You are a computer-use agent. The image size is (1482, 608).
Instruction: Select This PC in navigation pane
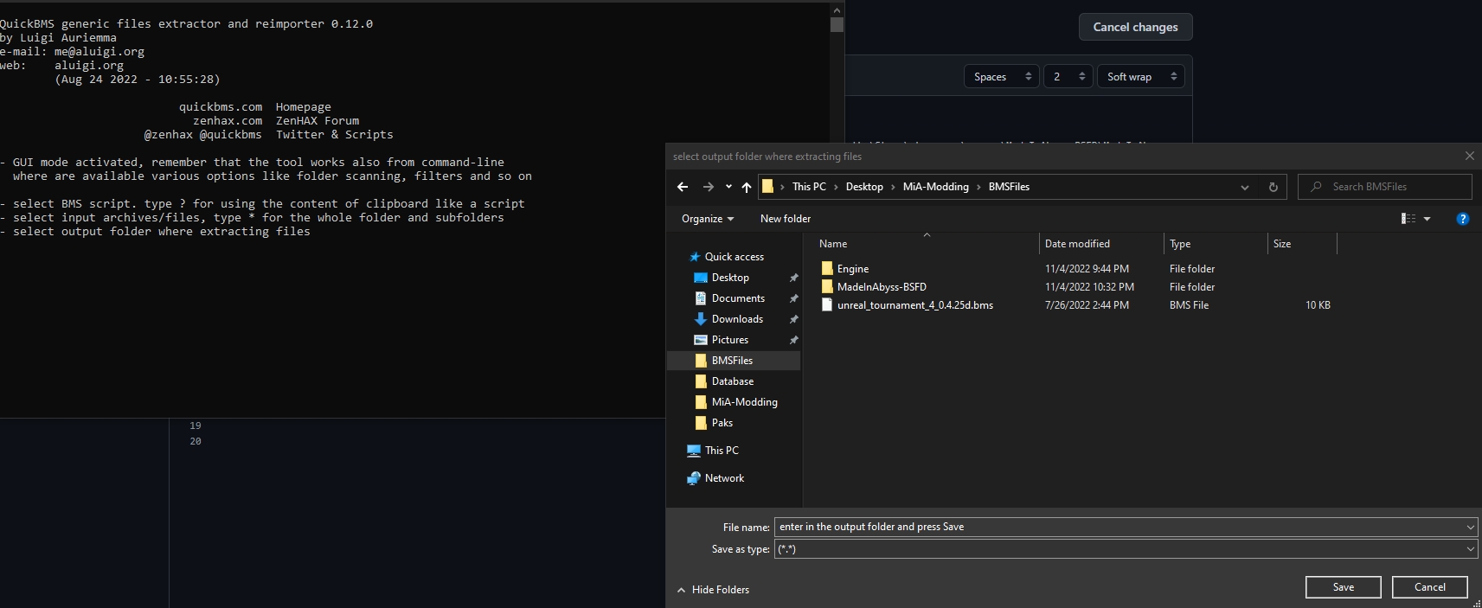722,451
